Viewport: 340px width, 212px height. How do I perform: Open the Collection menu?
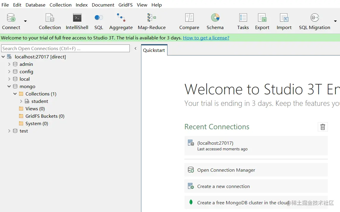coord(61,5)
